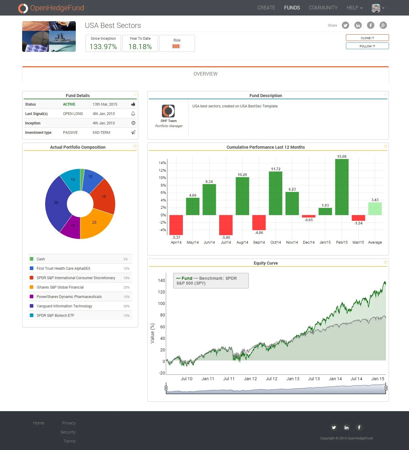Click bell icon in Last Signal row

133,113
